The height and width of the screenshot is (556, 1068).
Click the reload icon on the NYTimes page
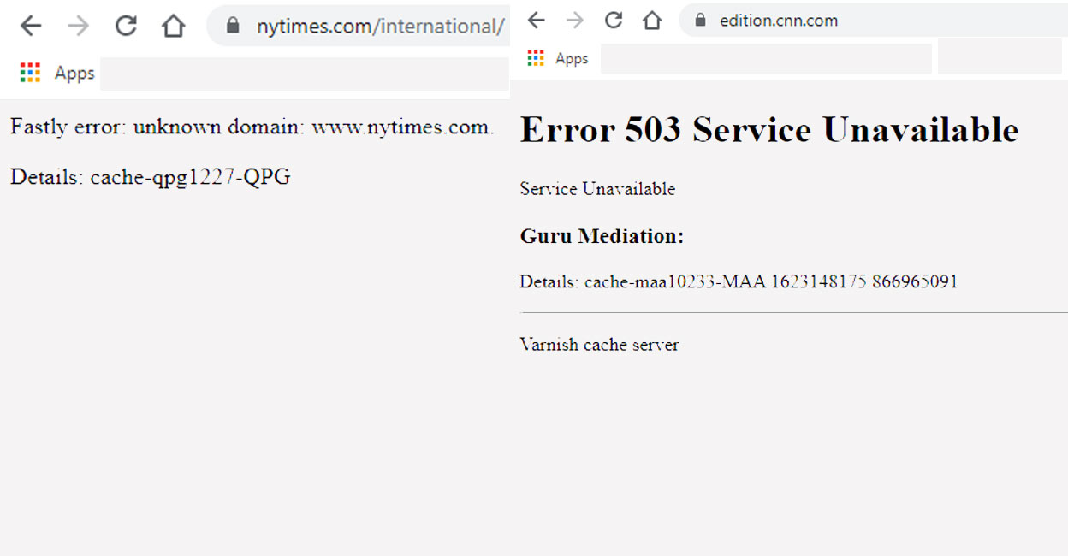[x=125, y=25]
